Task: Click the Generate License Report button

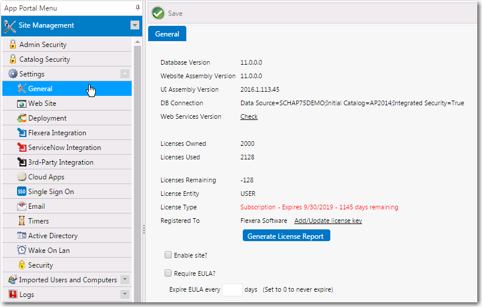Action: (286, 236)
